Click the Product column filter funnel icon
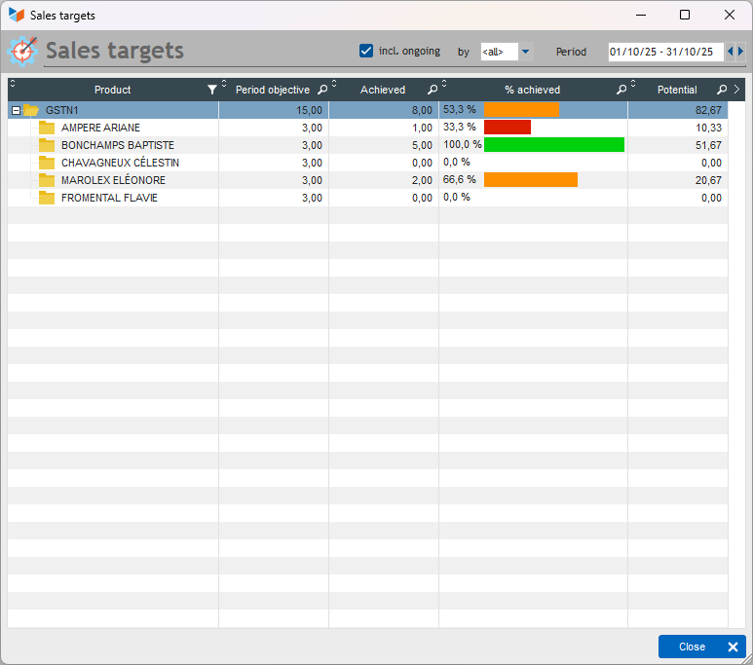753x665 pixels. 211,90
